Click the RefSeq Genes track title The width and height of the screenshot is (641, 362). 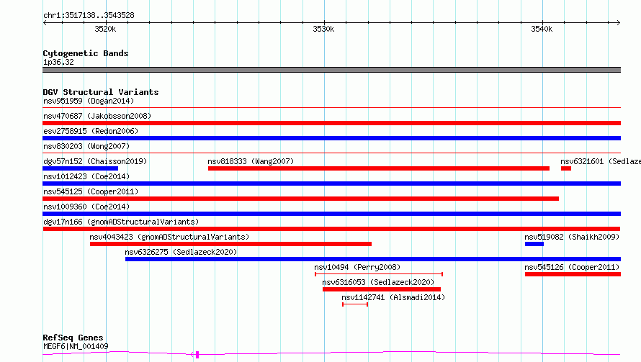tap(73, 338)
